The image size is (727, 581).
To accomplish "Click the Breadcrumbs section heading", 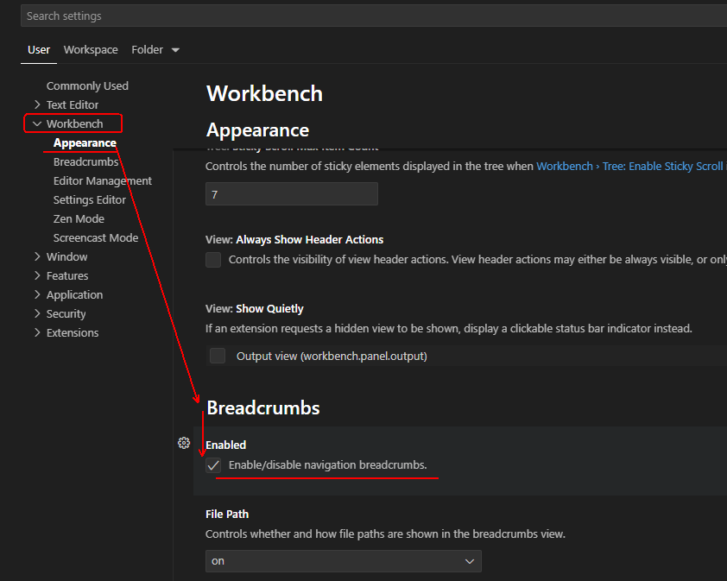I will (x=263, y=407).
